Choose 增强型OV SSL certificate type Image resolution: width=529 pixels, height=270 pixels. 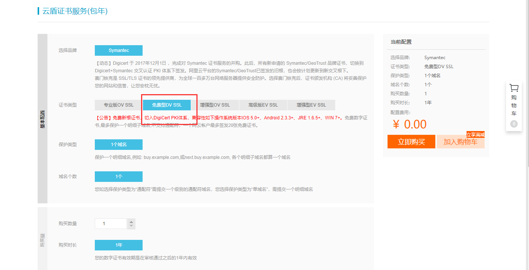215,105
